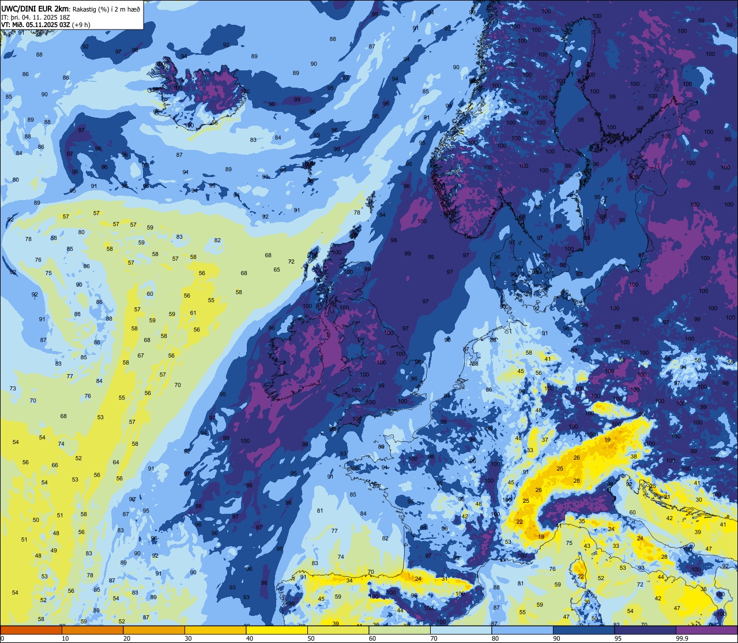738x643 pixels.
Task: Click the value '31' over the Pyrenees
Action: [x=445, y=579]
